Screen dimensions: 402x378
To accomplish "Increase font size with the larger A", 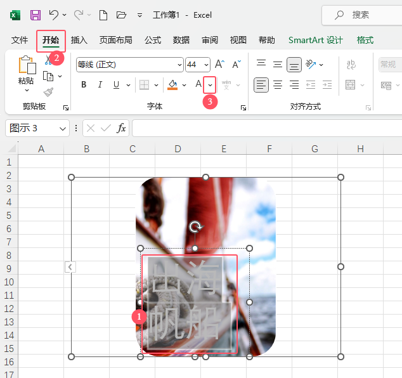I will [219, 64].
